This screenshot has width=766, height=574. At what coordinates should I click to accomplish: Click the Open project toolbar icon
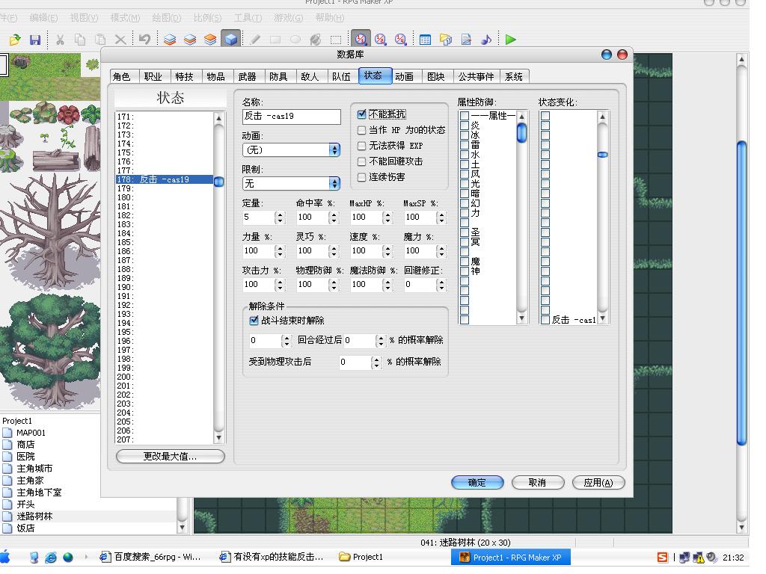[15, 40]
